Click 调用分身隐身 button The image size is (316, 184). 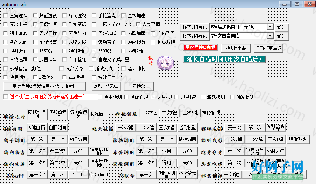[255, 151]
